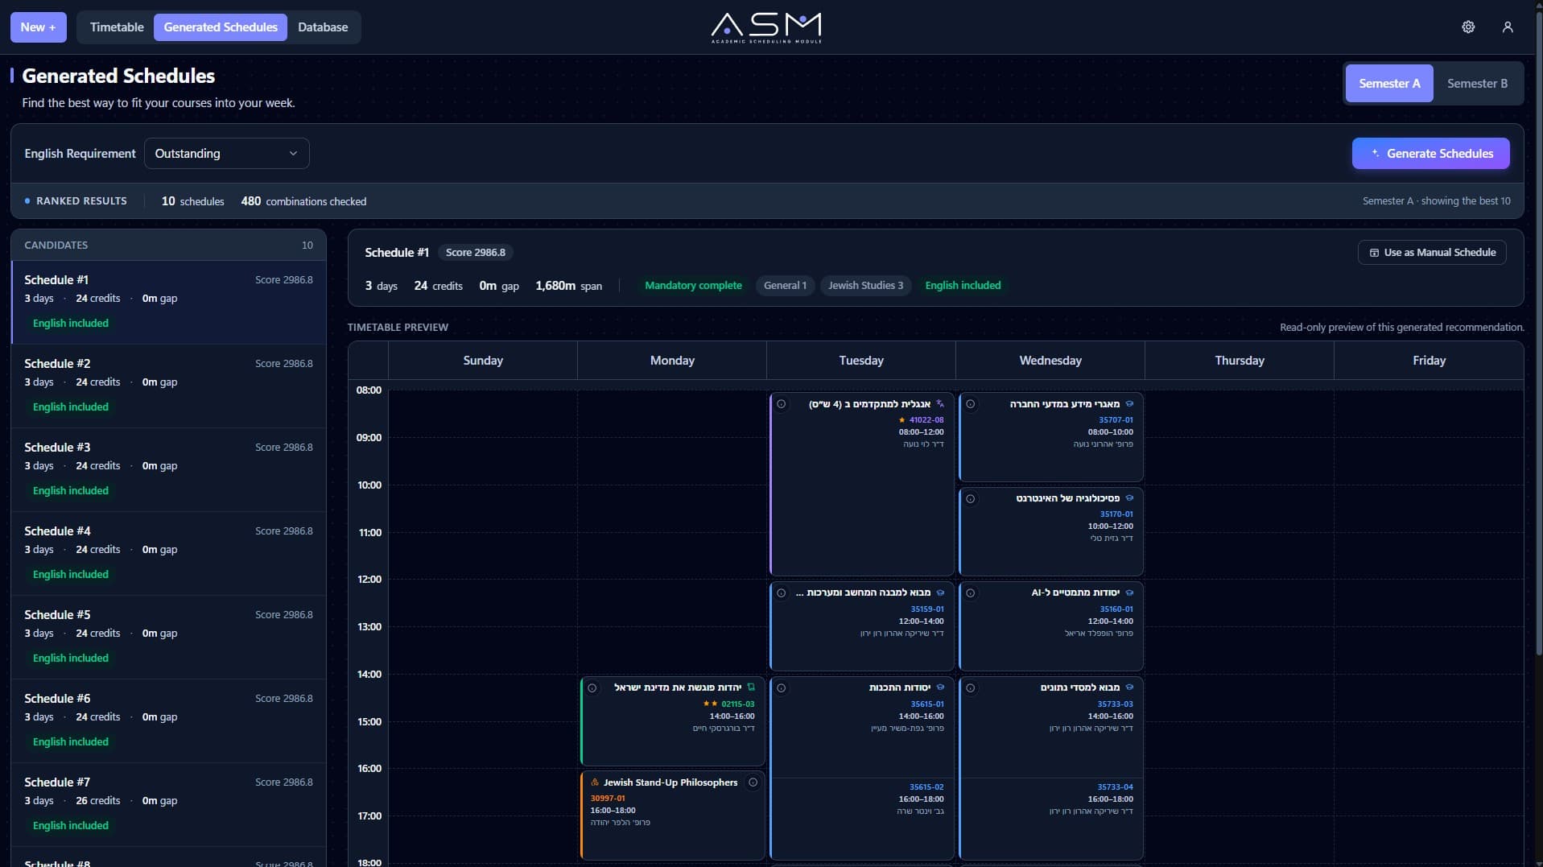Click info icon on course 02115-03 card

pos(592,688)
